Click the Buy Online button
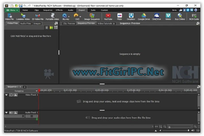 (180, 16)
